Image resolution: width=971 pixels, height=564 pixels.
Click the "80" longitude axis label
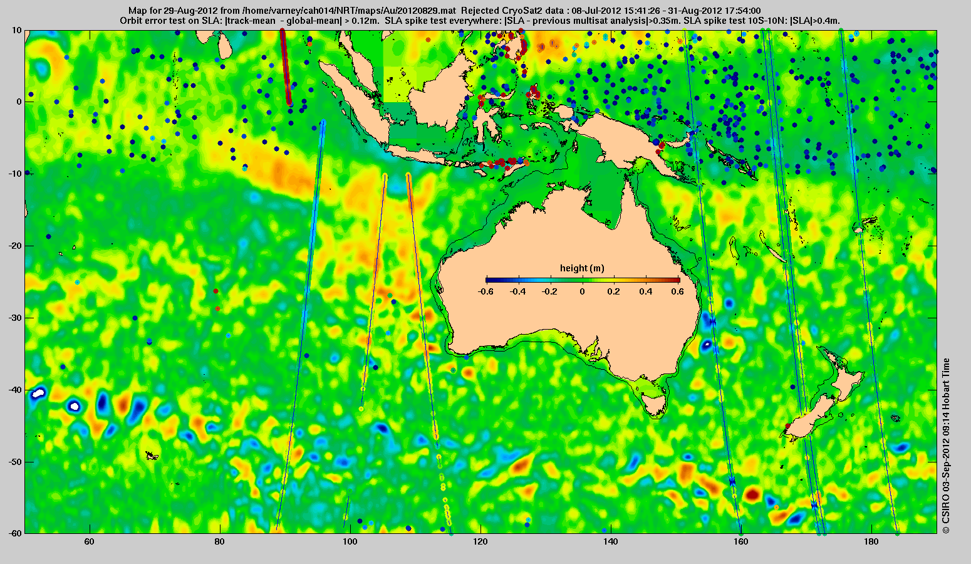(x=219, y=541)
